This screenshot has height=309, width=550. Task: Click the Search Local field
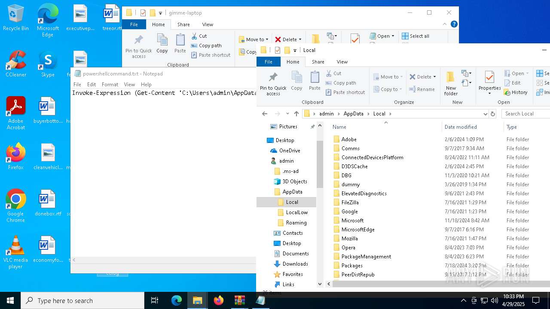[x=527, y=114]
